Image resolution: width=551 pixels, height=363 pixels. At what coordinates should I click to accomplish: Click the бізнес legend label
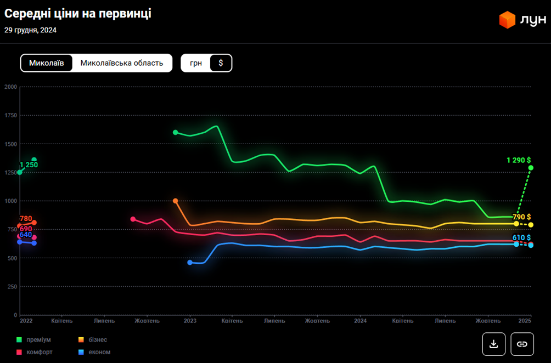(x=98, y=340)
